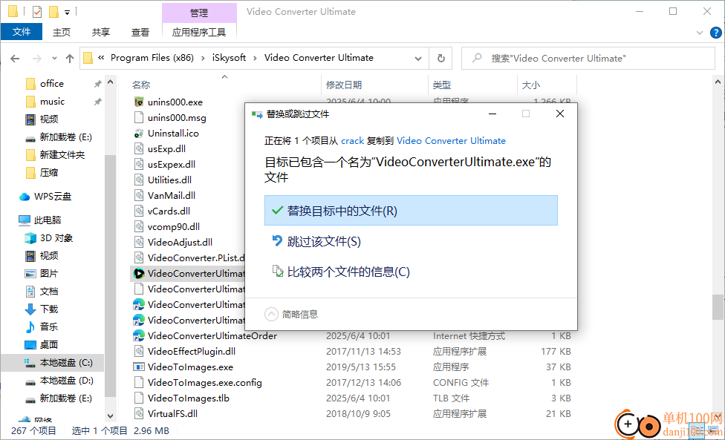Screen dimensions: 725x440
Task: Click the Forward navigation arrow
Action: click(37, 58)
